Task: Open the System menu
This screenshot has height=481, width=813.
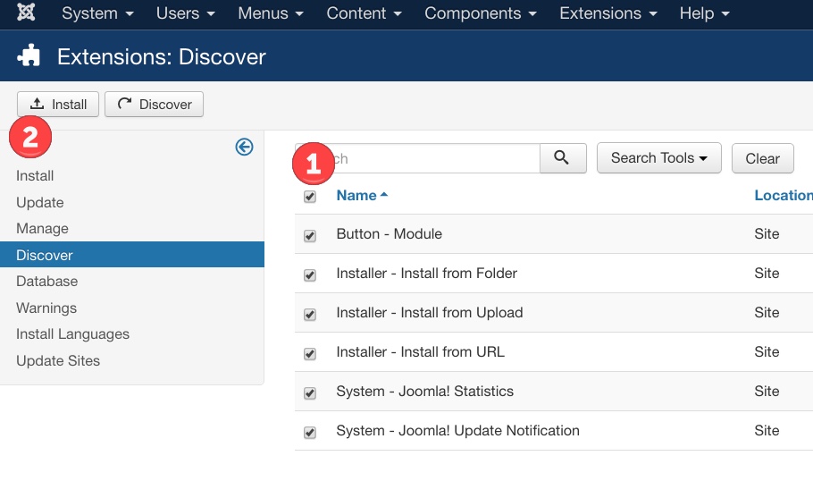Action: click(97, 13)
